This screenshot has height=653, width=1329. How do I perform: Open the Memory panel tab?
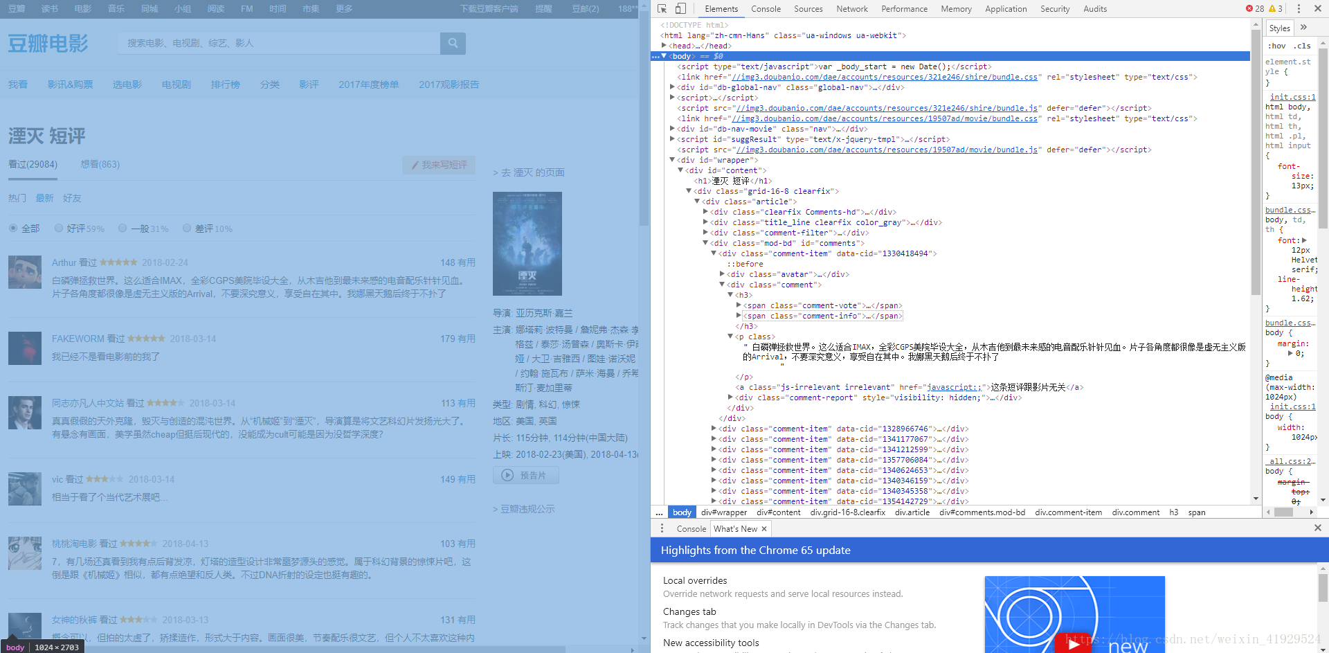(x=956, y=9)
